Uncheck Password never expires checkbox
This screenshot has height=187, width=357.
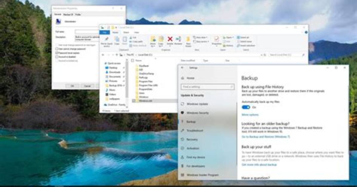[x=57, y=53]
